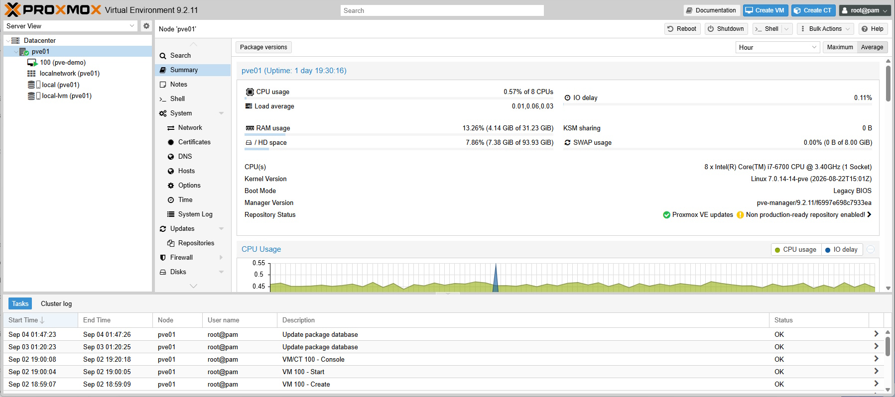Select VM 100 (pve-demo) monitor icon
The image size is (895, 397).
pos(32,63)
